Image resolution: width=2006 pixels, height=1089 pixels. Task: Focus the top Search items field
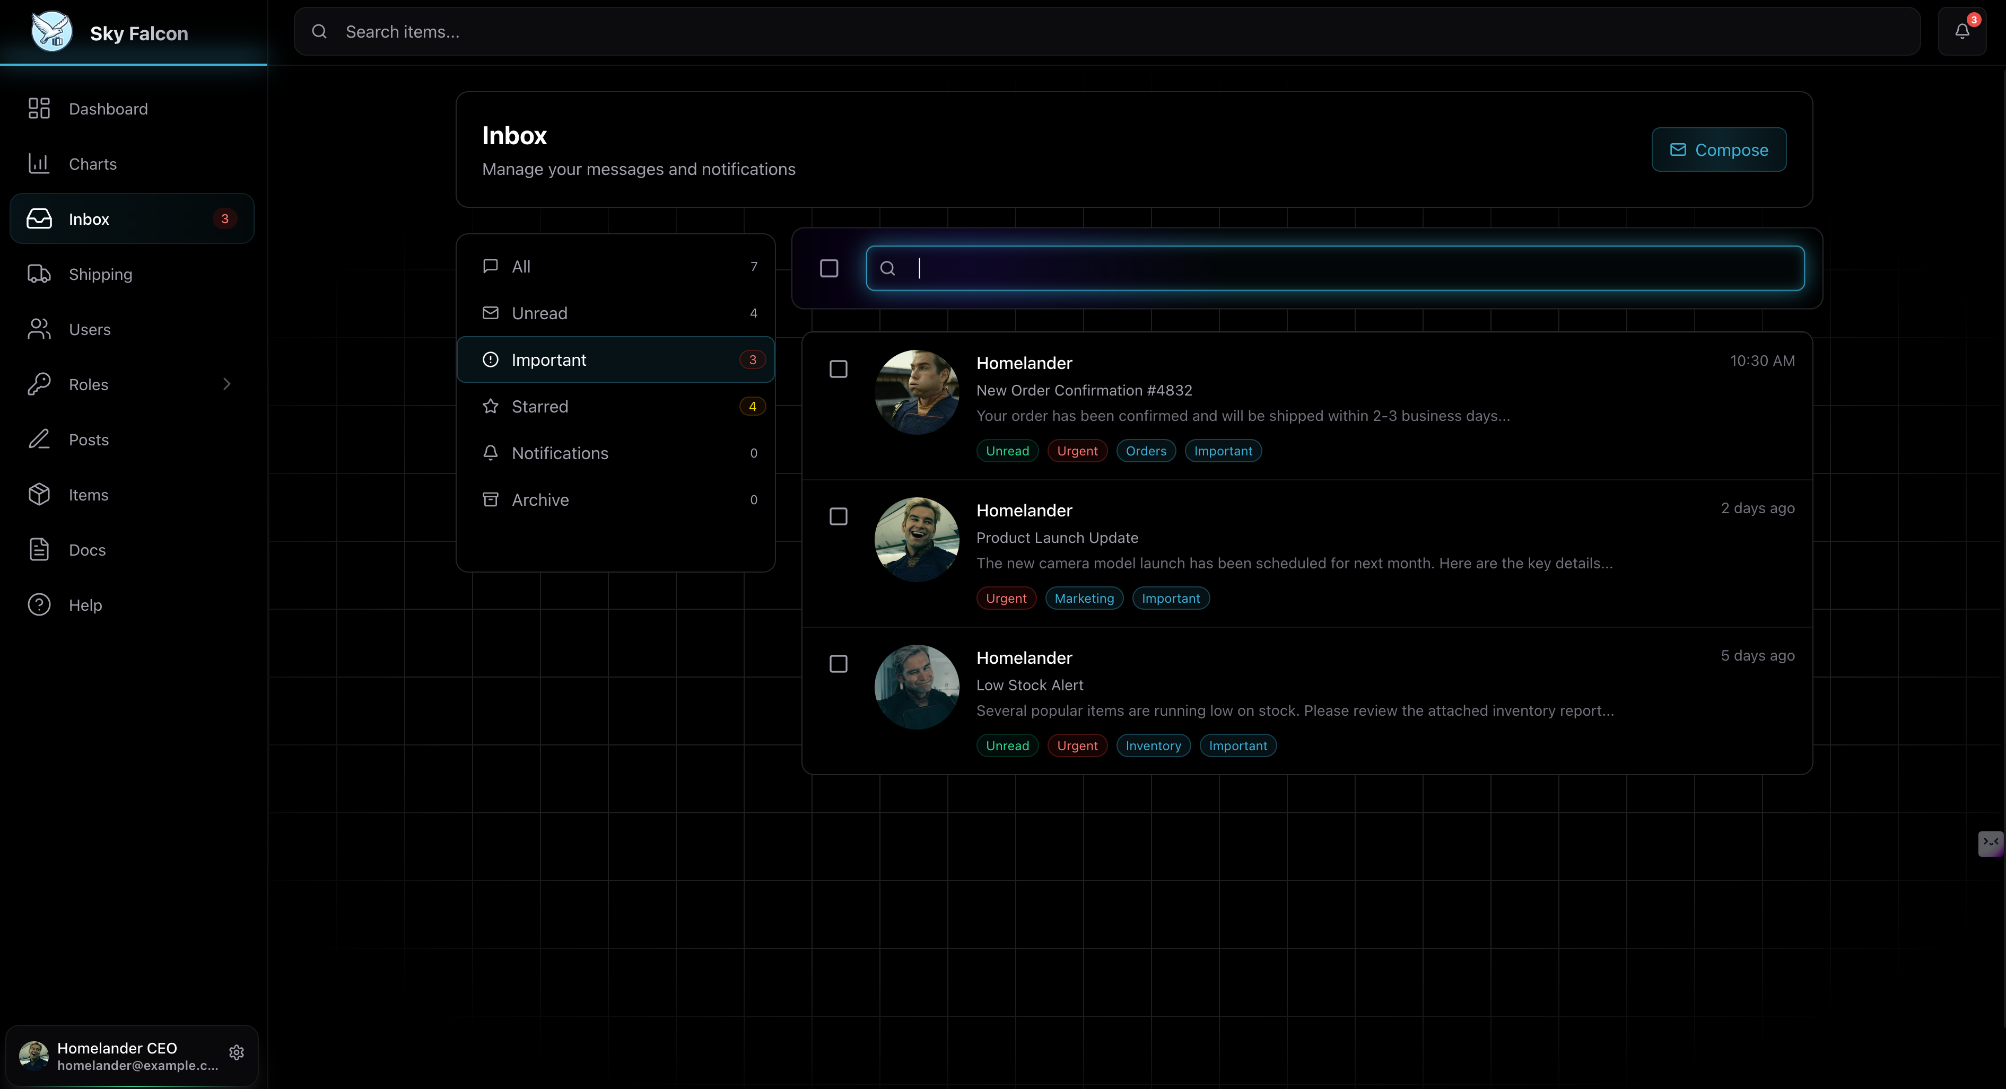pyautogui.click(x=1106, y=32)
